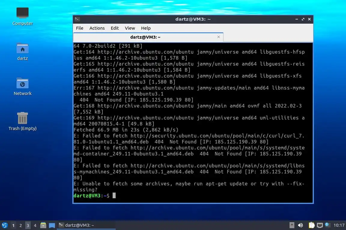Click the terminal icon in title bar

77,19
